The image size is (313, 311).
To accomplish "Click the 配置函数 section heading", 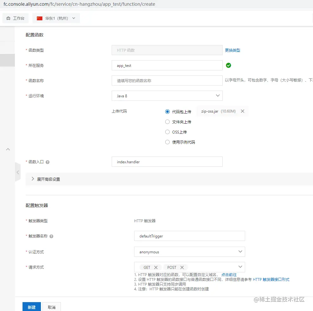I will tap(35, 35).
